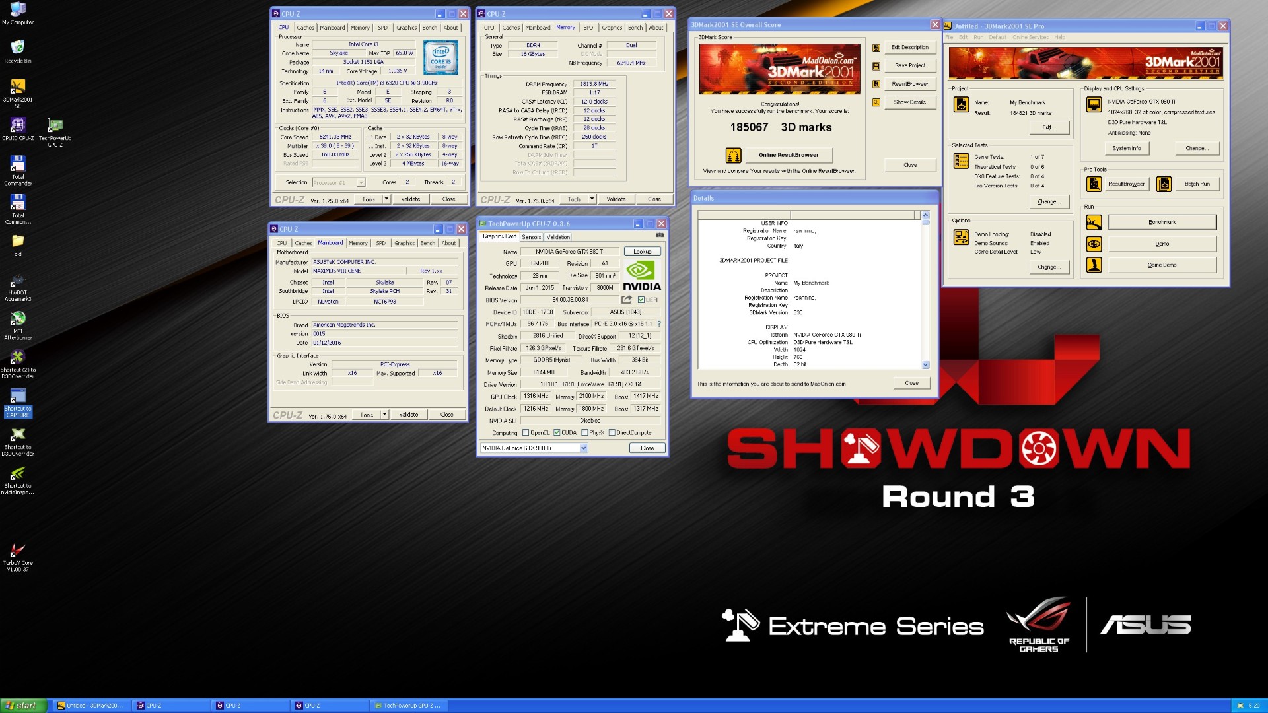Toggle the DirectCompute checkbox
Screen dimensions: 1268x713
coord(612,433)
